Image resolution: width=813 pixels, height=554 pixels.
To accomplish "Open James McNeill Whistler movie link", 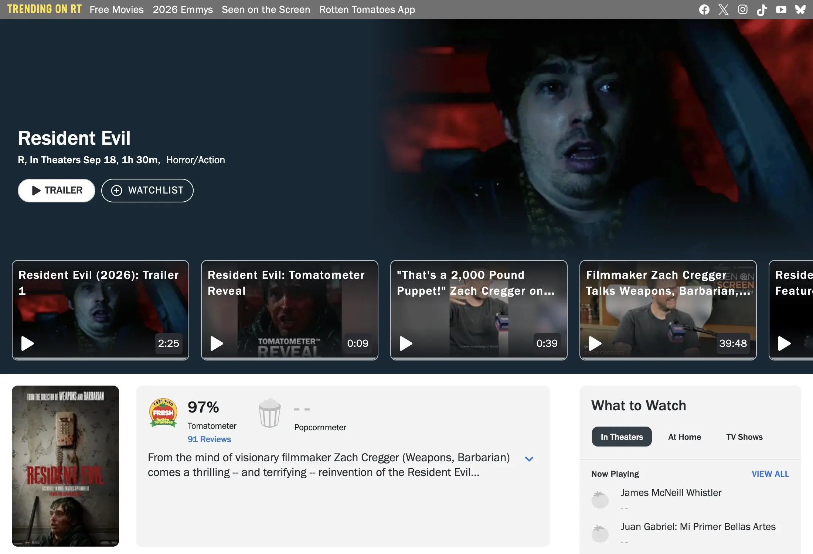I will (671, 493).
